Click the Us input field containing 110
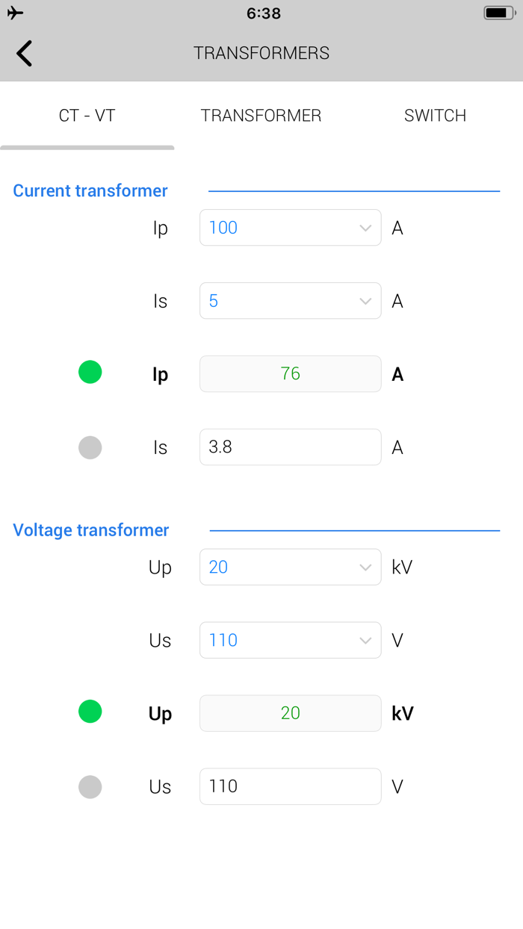Image resolution: width=523 pixels, height=929 pixels. click(290, 786)
